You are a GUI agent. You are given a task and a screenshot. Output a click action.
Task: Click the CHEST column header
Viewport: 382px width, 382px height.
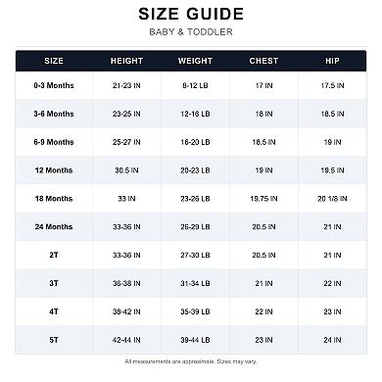click(263, 61)
